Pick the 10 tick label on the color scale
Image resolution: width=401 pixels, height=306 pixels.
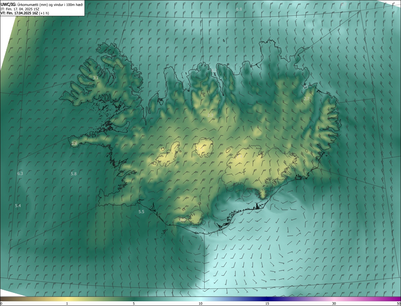click(200, 303)
